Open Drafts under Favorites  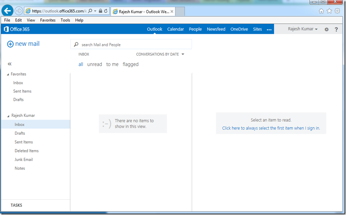coord(18,100)
